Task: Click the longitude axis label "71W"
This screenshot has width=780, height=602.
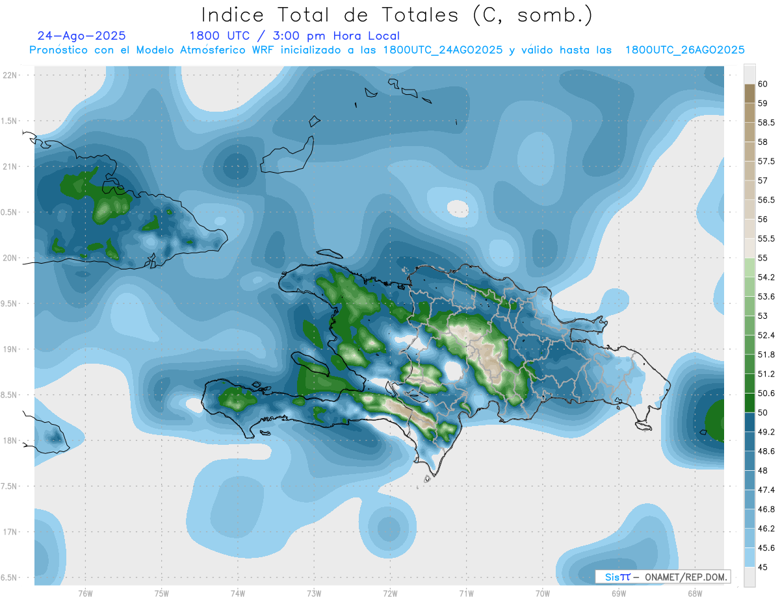Action: 467,593
